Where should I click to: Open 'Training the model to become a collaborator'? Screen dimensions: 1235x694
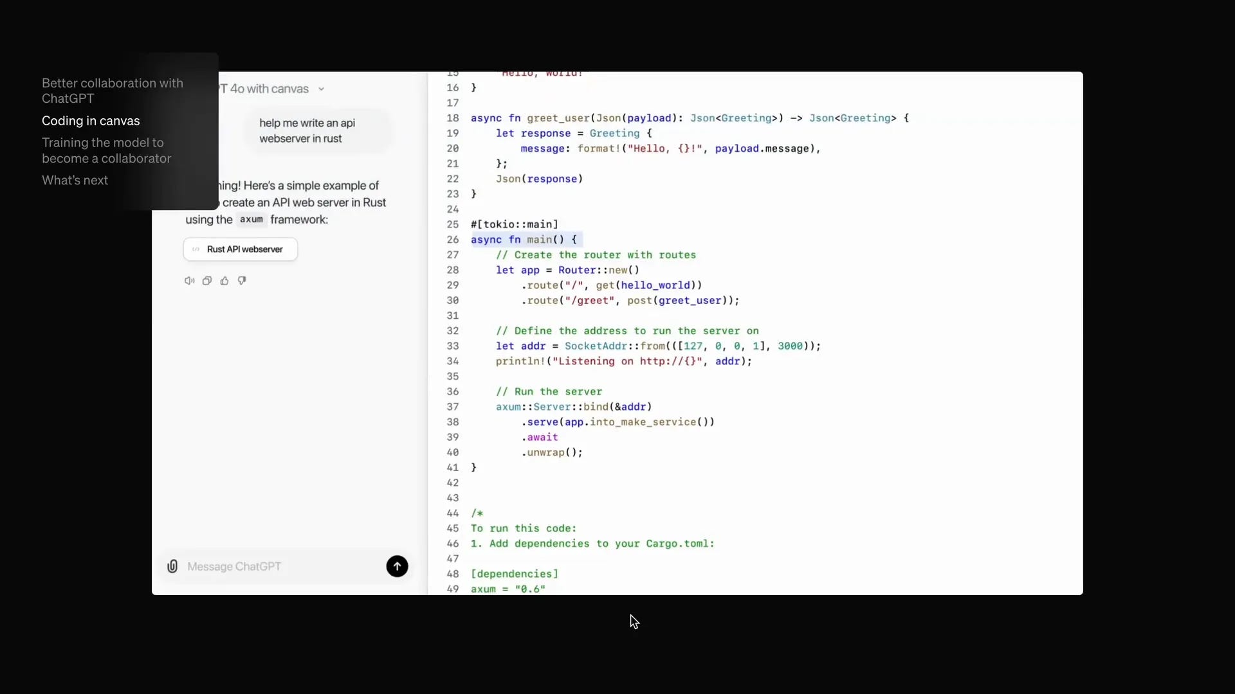[106, 150]
